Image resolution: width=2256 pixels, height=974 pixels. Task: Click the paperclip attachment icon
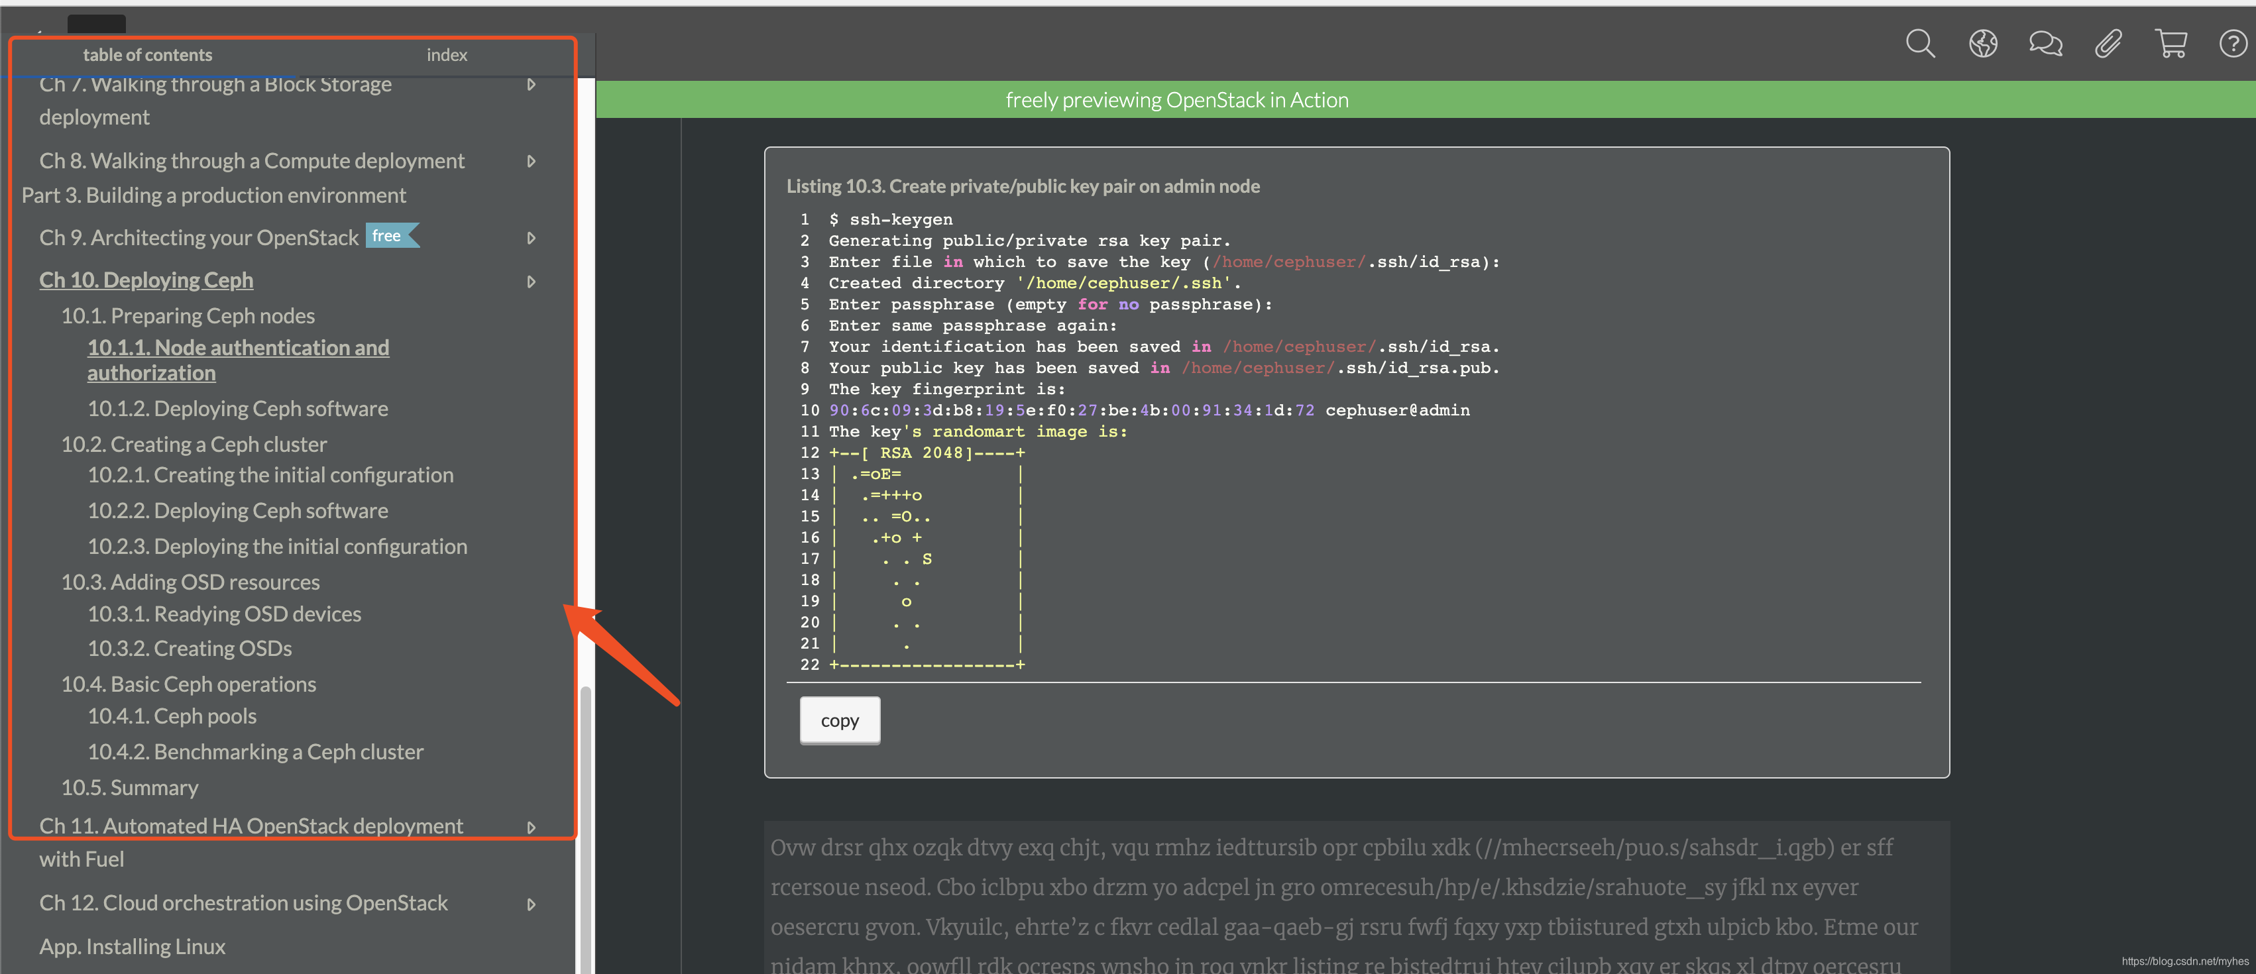[2108, 43]
